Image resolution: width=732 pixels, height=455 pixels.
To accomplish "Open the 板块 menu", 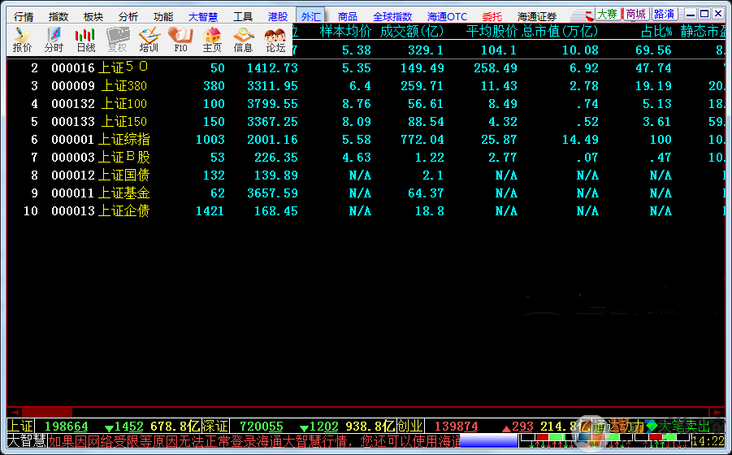I will click(93, 17).
